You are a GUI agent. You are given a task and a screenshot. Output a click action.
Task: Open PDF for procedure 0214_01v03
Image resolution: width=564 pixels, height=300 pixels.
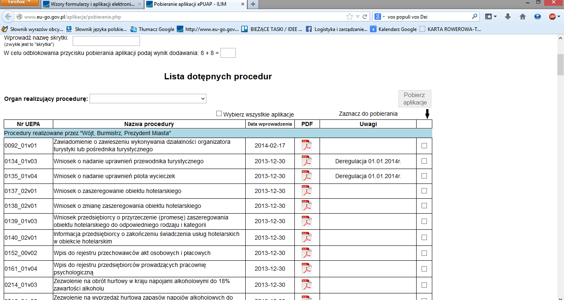[x=307, y=285]
